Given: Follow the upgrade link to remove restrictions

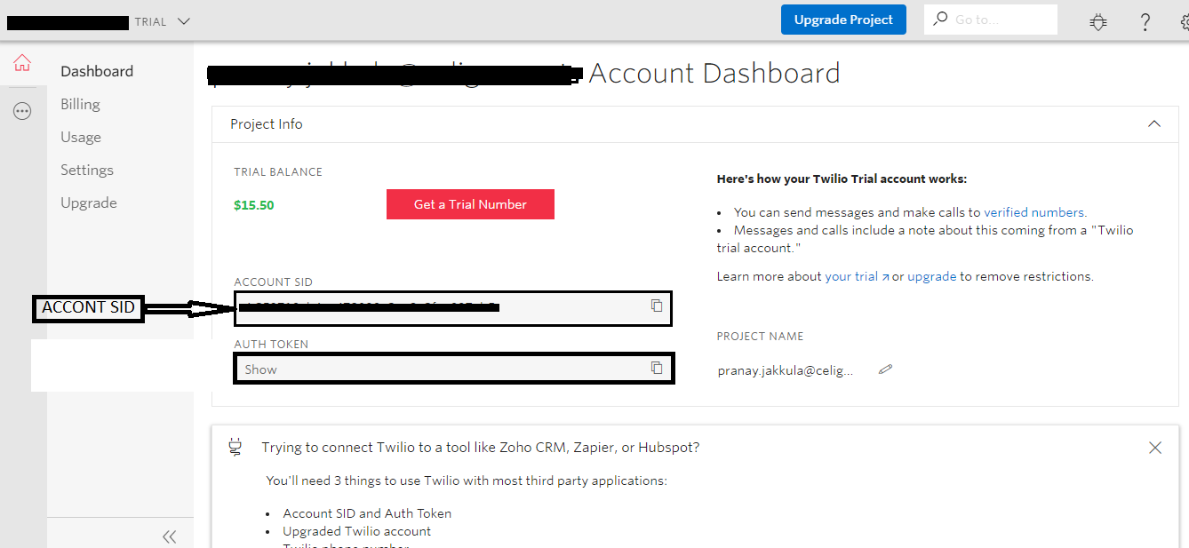Looking at the screenshot, I should coord(932,276).
